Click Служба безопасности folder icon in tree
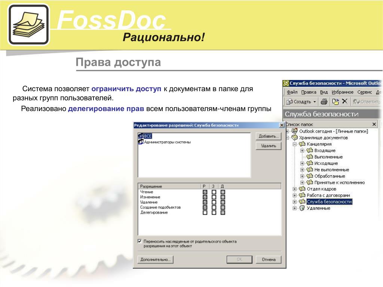 coord(302,201)
